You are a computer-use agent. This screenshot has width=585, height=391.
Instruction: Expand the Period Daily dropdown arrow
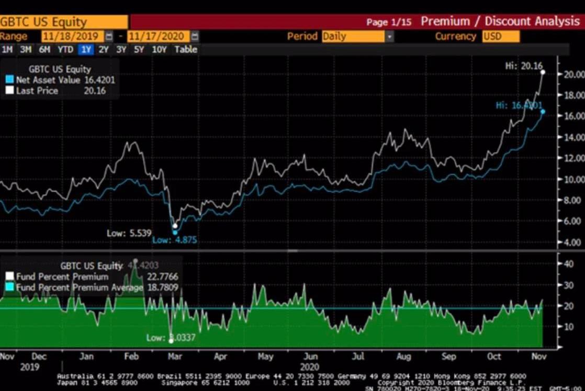point(389,37)
